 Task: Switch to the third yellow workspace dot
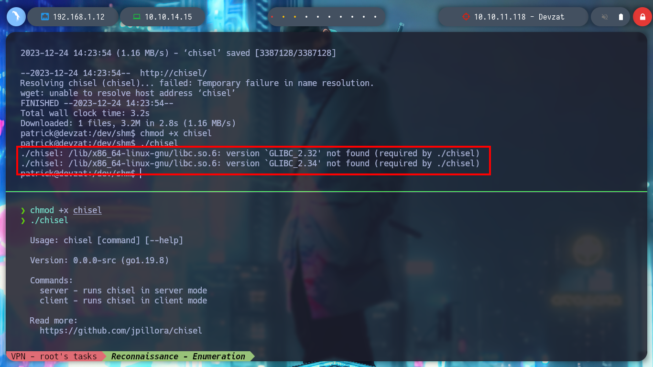pos(294,17)
